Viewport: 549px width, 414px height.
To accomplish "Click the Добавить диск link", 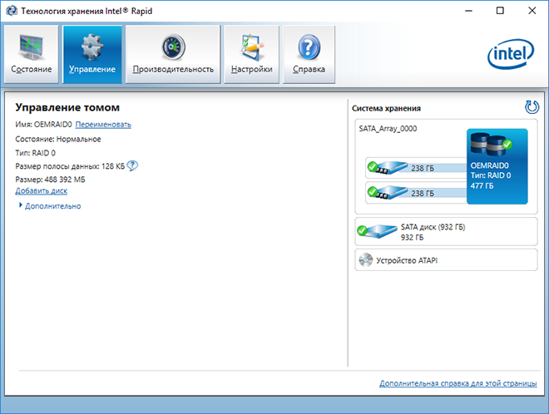I will tap(42, 190).
